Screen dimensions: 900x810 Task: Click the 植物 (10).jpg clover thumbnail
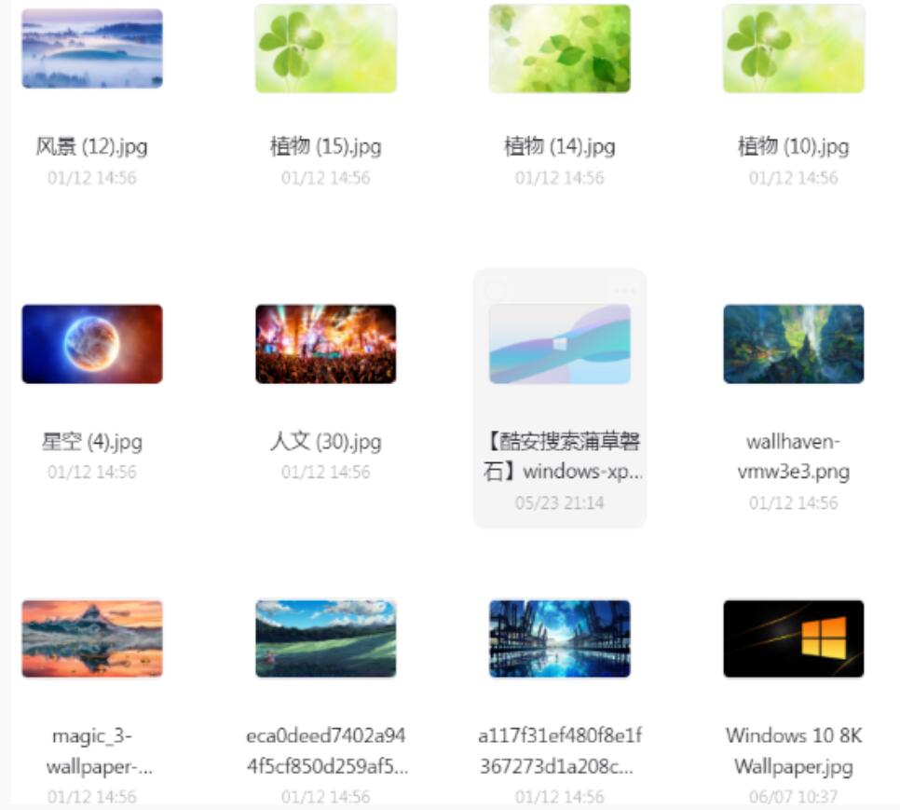(793, 48)
